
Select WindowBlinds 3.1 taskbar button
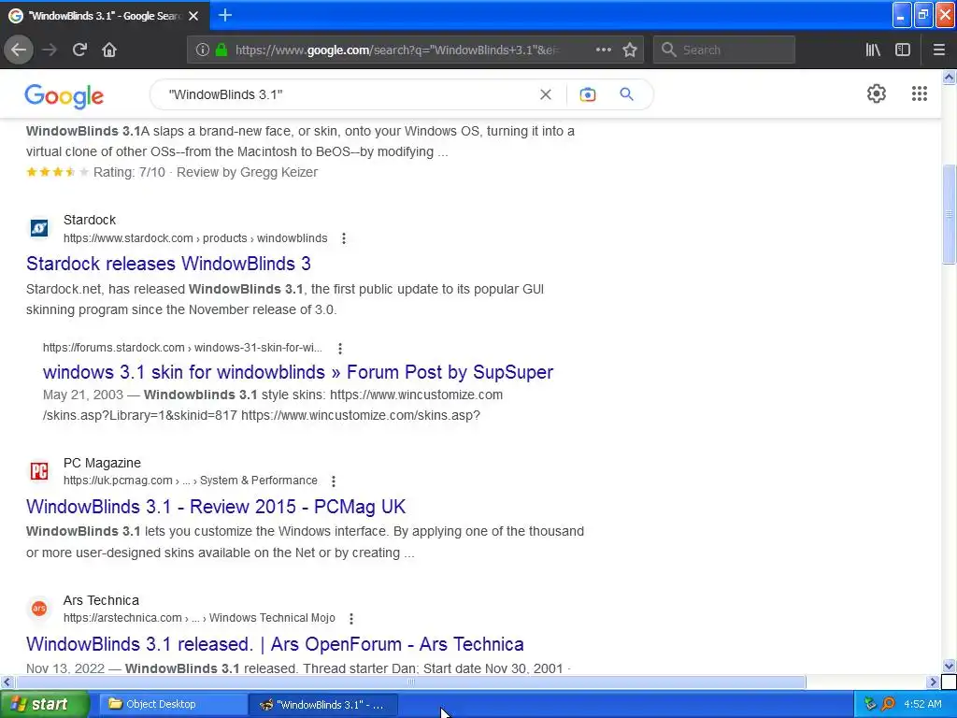click(x=323, y=705)
